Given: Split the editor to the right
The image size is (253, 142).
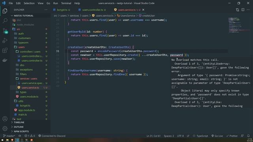Looking at the screenshot, I should click(243, 10).
